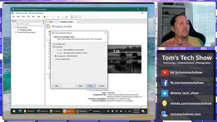The width and height of the screenshot is (217, 122).
Task: Click the VM screen preview thumbnail
Action: tap(124, 59)
